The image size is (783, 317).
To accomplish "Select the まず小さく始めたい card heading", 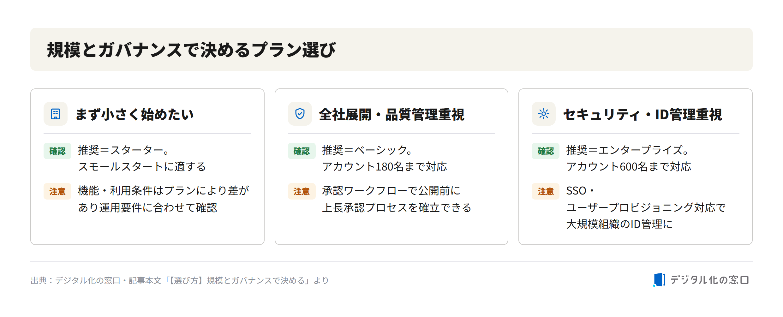I will pyautogui.click(x=134, y=114).
